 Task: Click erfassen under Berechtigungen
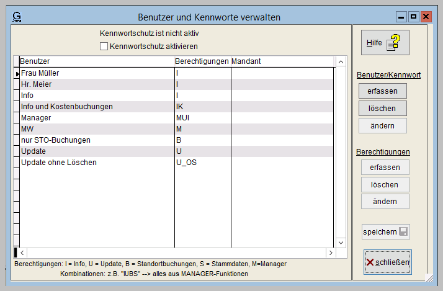point(385,168)
